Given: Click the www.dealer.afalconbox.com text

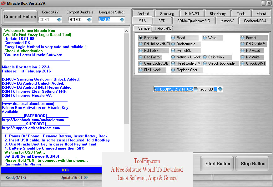Looking at the screenshot, I should point(28,104).
